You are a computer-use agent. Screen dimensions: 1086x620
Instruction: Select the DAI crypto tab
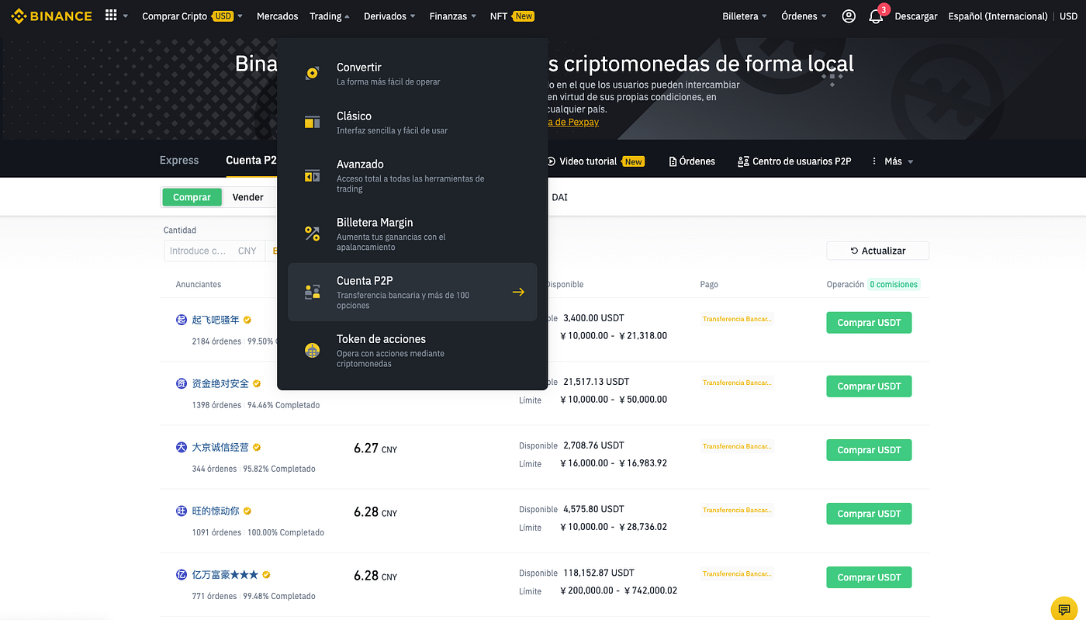click(x=559, y=197)
